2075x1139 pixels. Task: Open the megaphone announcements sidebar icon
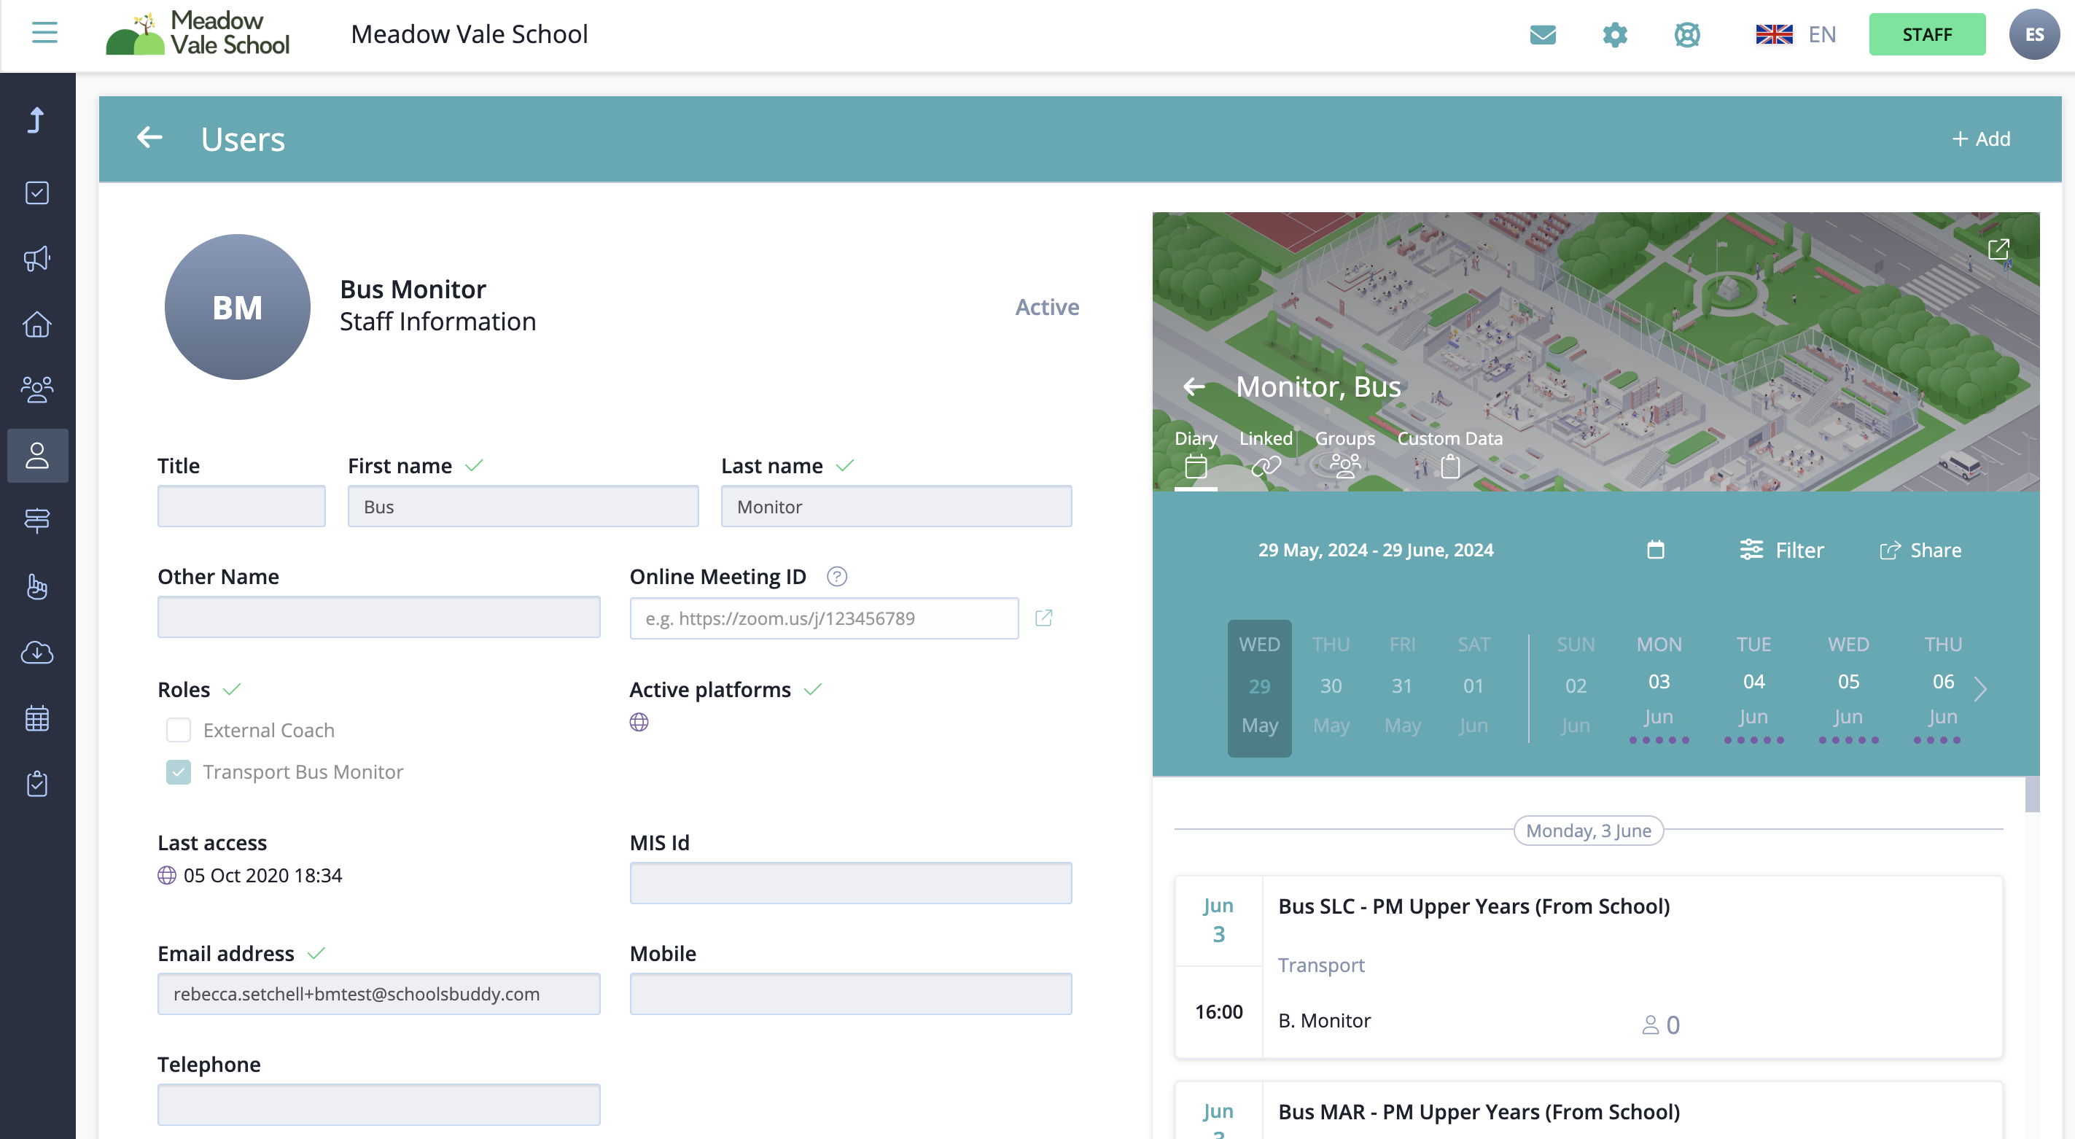pyautogui.click(x=37, y=259)
